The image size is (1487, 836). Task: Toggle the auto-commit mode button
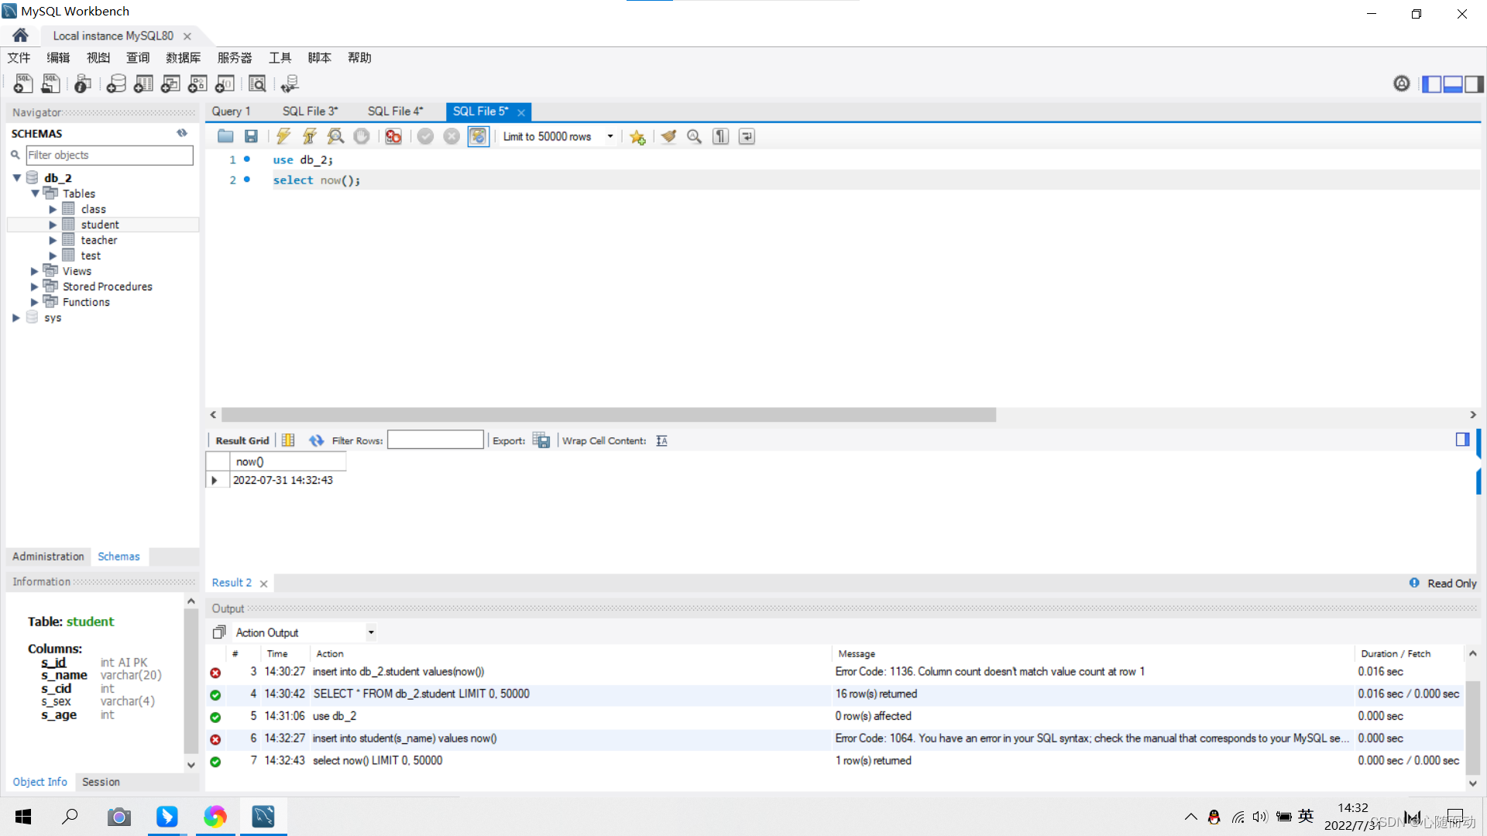(x=479, y=136)
